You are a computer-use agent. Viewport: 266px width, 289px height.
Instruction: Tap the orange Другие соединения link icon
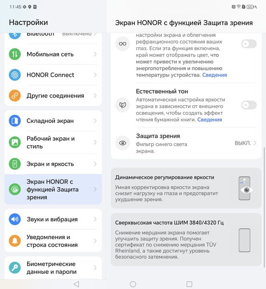(x=15, y=96)
